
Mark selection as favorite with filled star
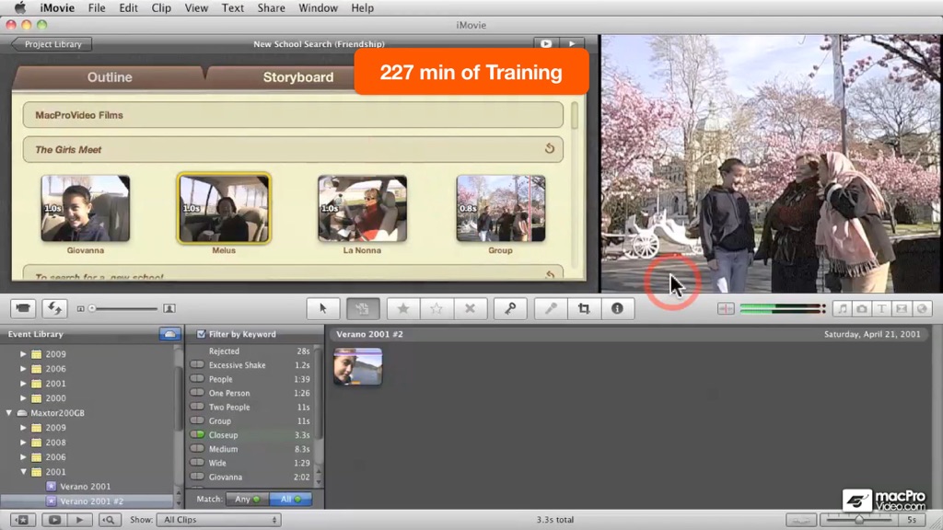(403, 308)
